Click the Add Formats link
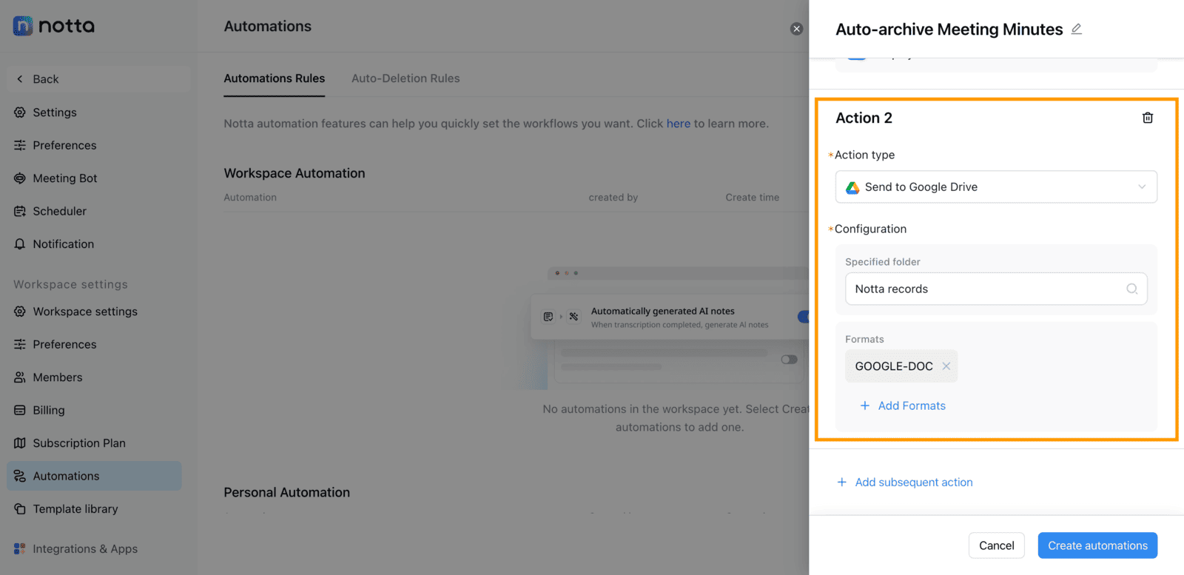This screenshot has width=1184, height=575. [912, 406]
